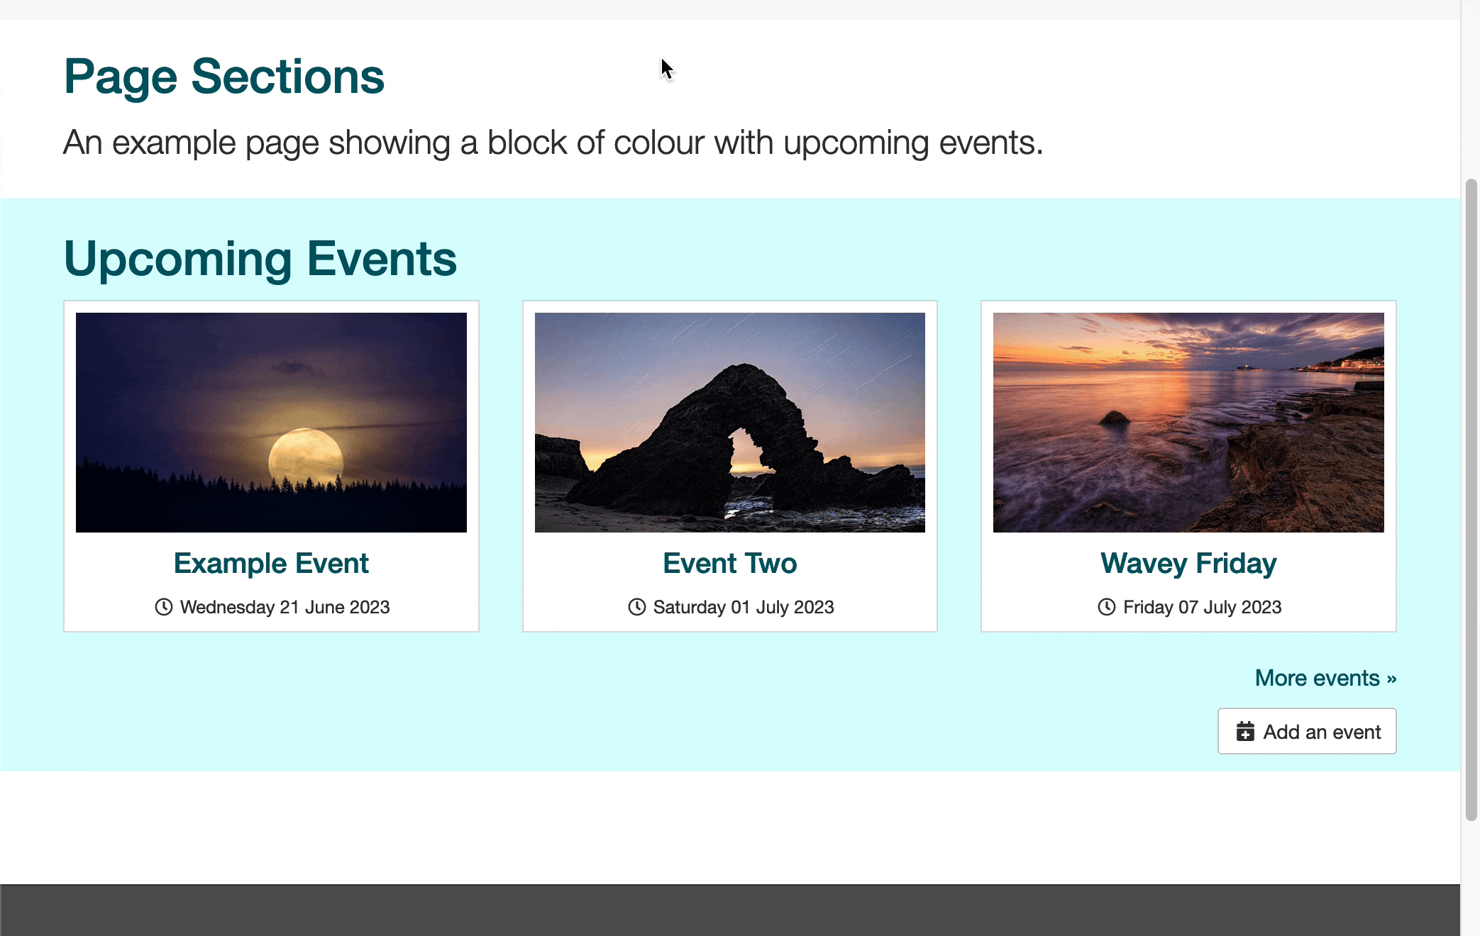This screenshot has width=1480, height=936.
Task: Click the clock icon beside Example Event's date
Action: click(x=164, y=607)
